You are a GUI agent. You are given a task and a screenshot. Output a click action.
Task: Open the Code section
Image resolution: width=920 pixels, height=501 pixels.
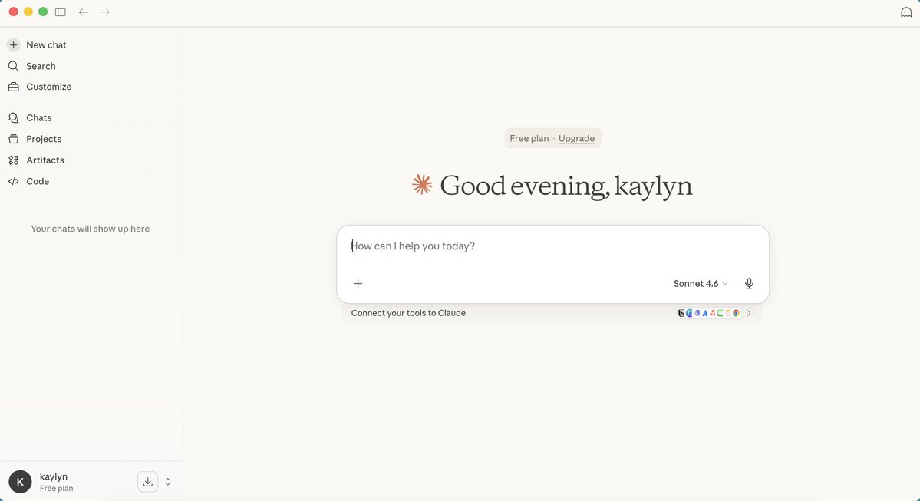(38, 181)
